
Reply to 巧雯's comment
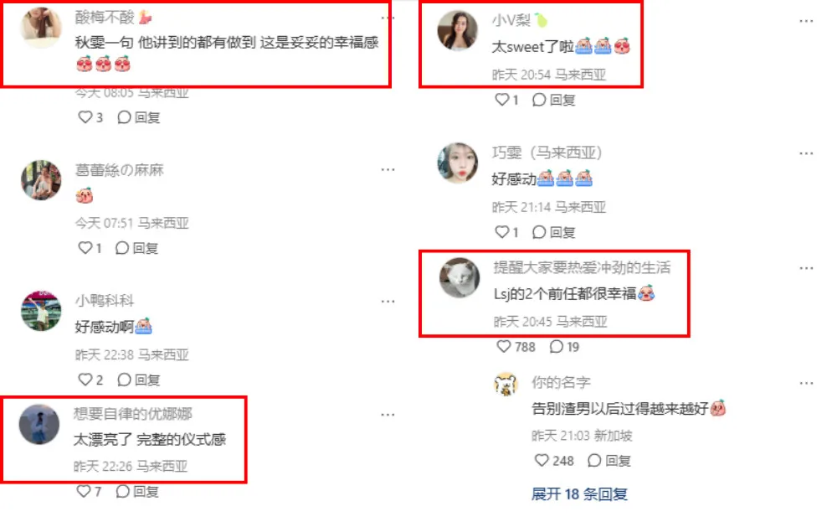coord(553,232)
